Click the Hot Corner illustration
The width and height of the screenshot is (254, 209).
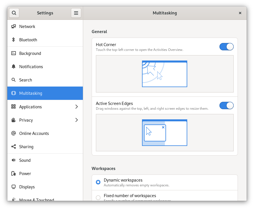click(x=165, y=74)
